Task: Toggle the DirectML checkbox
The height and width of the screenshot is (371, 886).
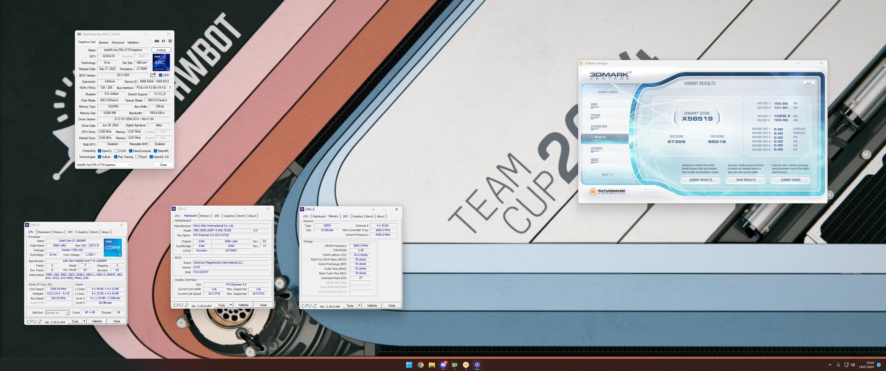Action: [156, 151]
